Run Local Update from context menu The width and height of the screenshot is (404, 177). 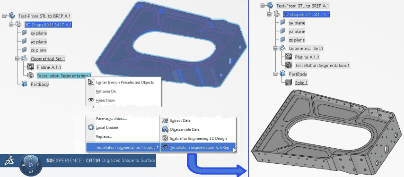(107, 127)
